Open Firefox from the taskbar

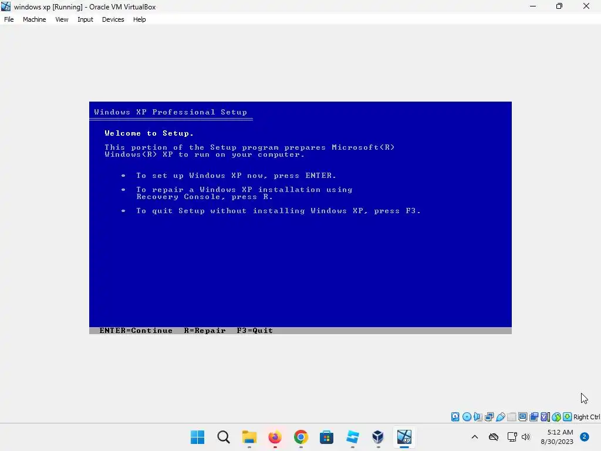click(275, 437)
